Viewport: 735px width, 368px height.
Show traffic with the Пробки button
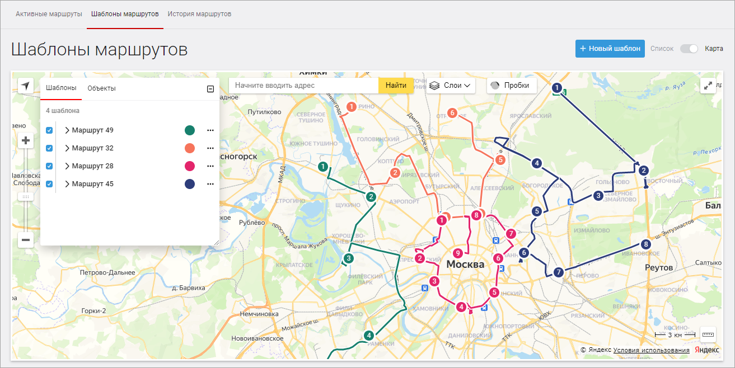512,86
